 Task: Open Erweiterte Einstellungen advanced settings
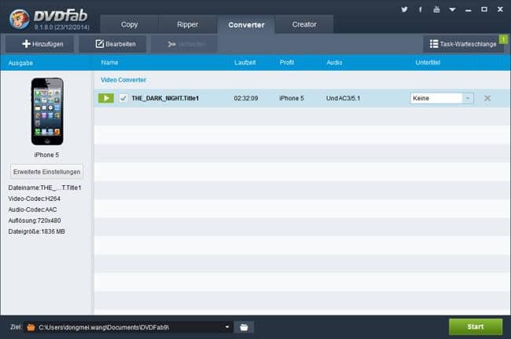coord(46,172)
